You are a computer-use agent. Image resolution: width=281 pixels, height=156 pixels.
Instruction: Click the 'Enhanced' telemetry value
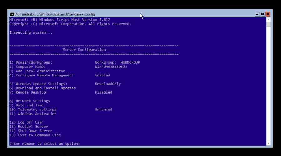[104, 110]
